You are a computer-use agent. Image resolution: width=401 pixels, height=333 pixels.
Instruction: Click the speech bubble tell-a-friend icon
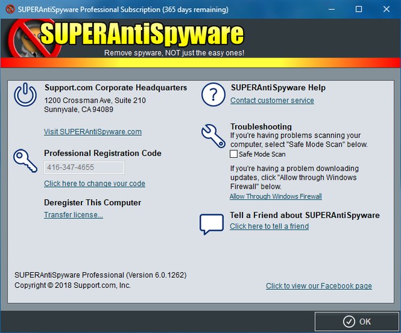(x=212, y=222)
